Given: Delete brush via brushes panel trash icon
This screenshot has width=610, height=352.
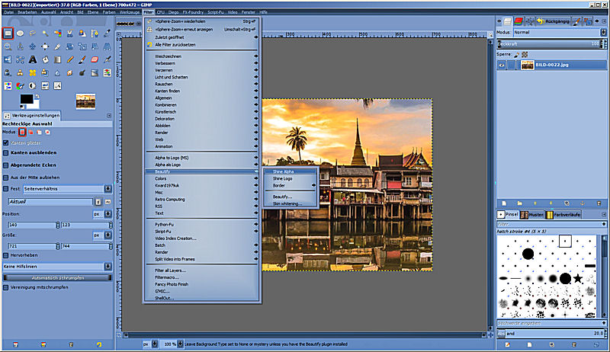Looking at the screenshot, I should tap(574, 344).
